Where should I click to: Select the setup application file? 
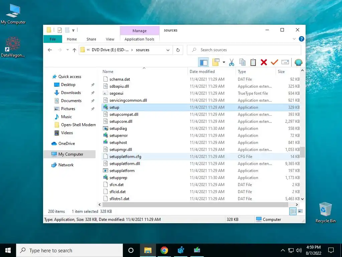pyautogui.click(x=201, y=107)
